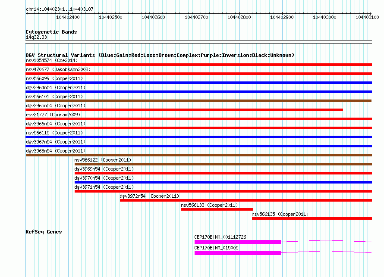Screen dimensions: 384x277
Task: Click the intron line of CEP170B|NM_015005
Action: click(326, 251)
